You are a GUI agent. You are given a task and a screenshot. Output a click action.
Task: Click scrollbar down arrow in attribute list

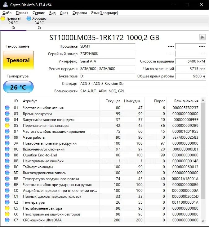[x=203, y=221]
